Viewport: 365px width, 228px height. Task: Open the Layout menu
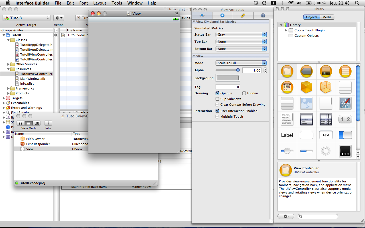[x=100, y=3]
